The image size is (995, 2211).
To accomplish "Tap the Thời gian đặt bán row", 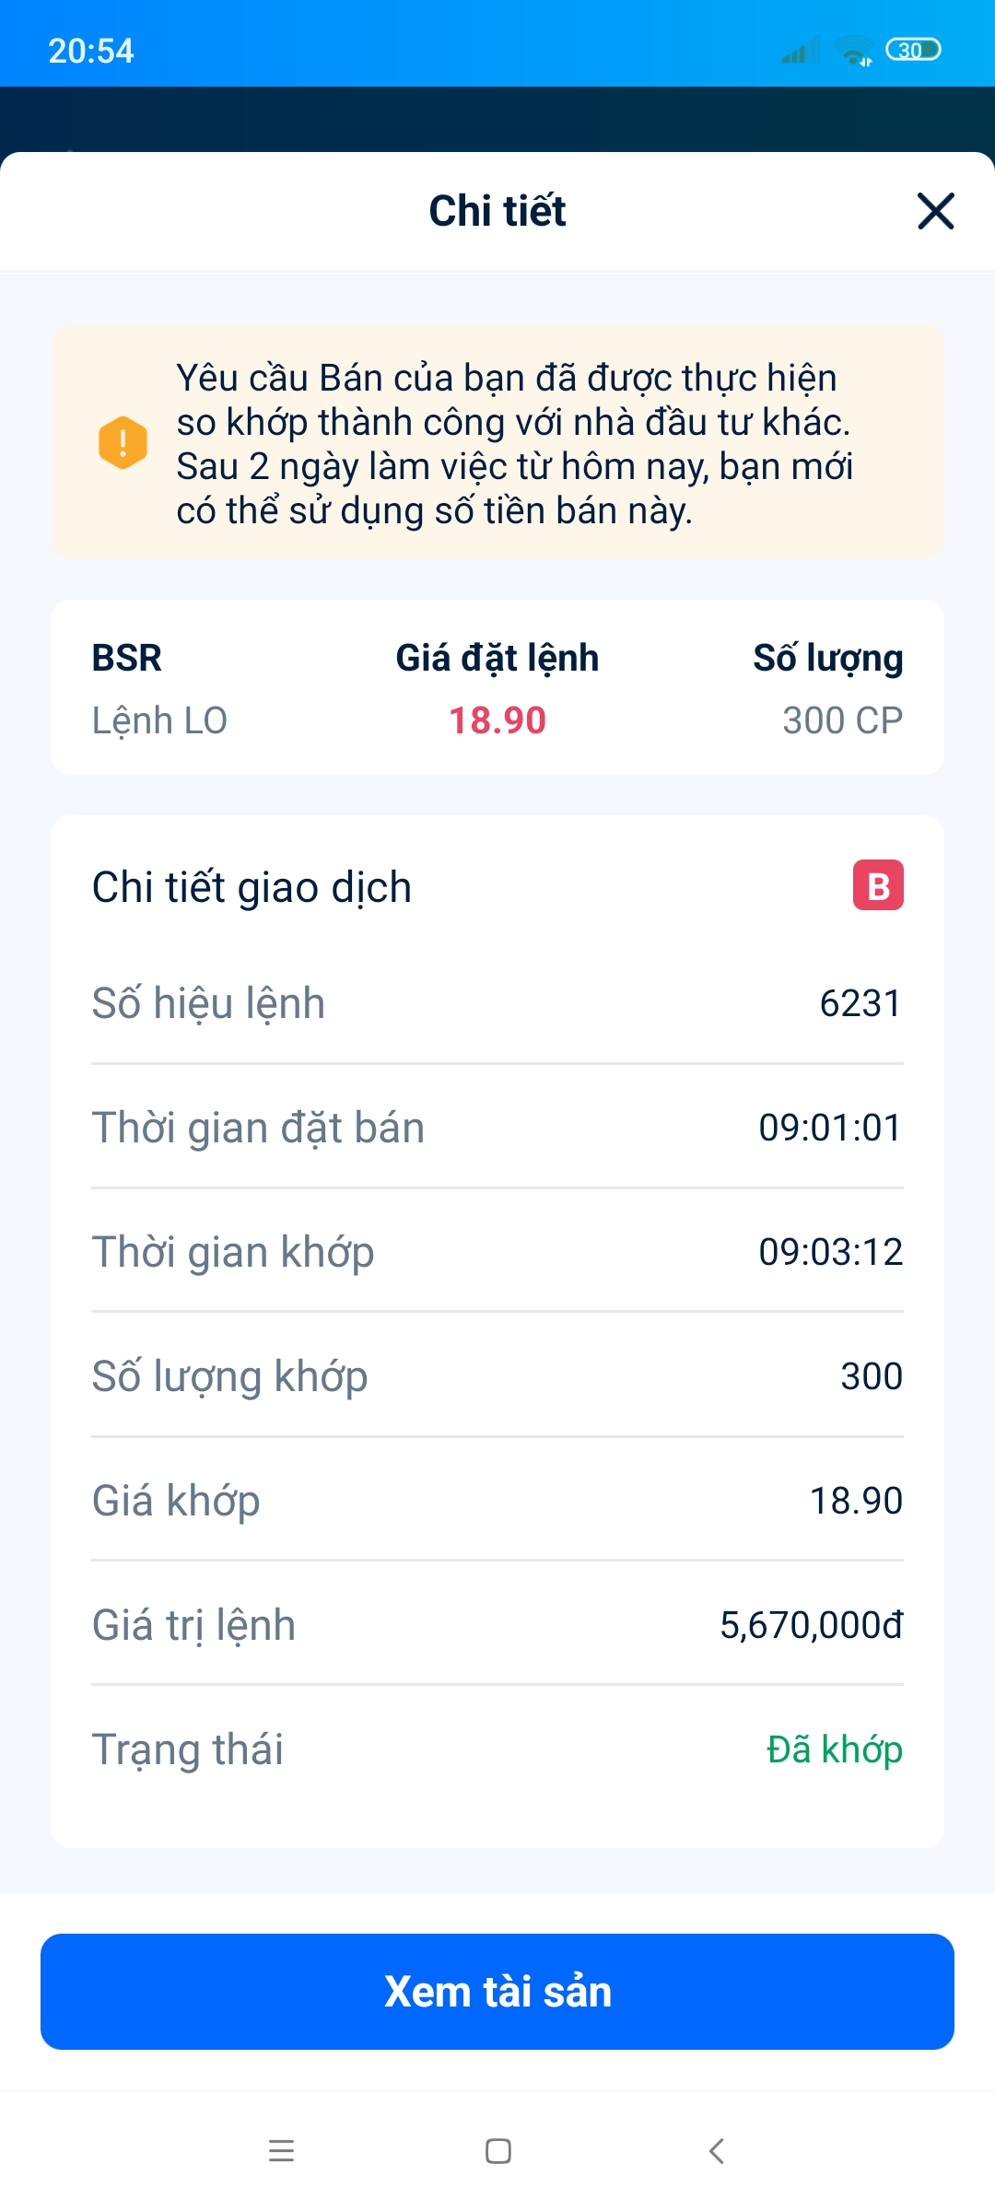I will coord(497,1127).
